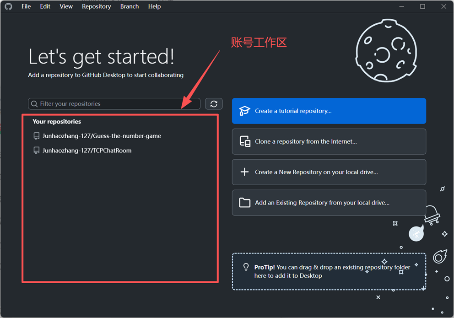Click the Your repositories heading
Viewport: 454px width, 318px height.
(x=57, y=122)
